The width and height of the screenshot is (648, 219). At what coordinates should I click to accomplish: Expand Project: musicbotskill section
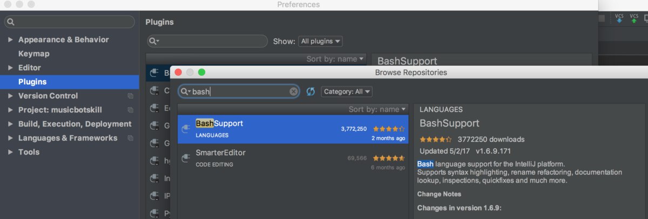tap(10, 110)
